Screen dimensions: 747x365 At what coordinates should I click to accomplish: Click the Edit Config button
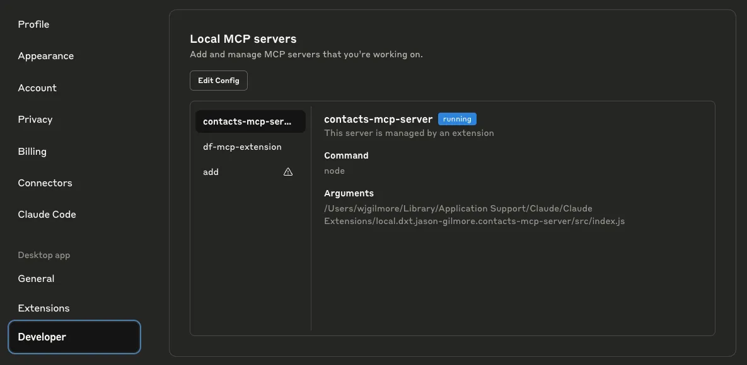(219, 81)
